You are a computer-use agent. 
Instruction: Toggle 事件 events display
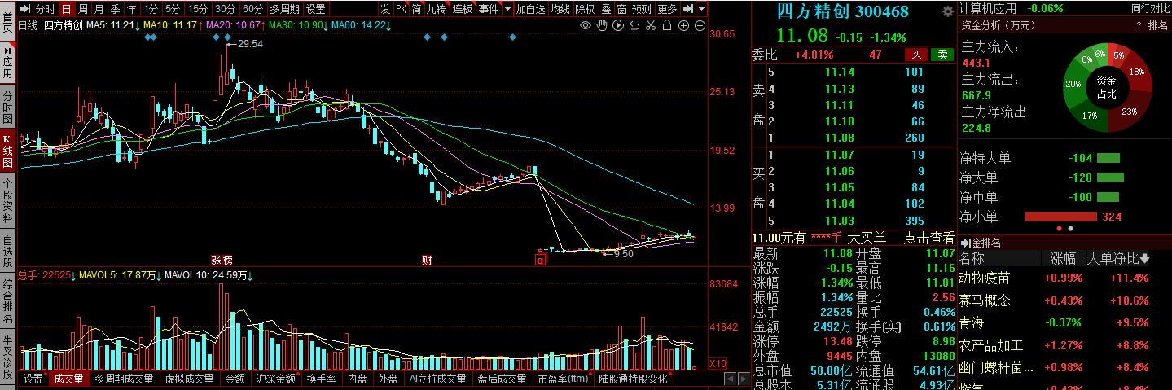tap(489, 9)
